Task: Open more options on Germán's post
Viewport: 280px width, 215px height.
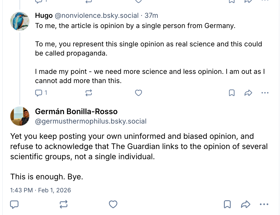Action: pyautogui.click(x=264, y=204)
